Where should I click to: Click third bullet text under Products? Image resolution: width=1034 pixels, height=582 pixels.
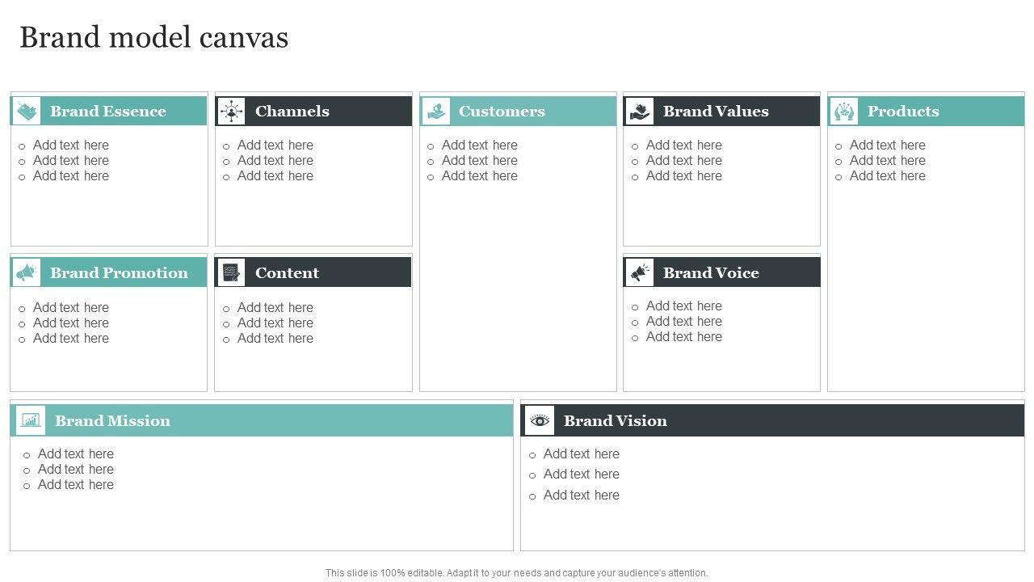[x=887, y=176]
